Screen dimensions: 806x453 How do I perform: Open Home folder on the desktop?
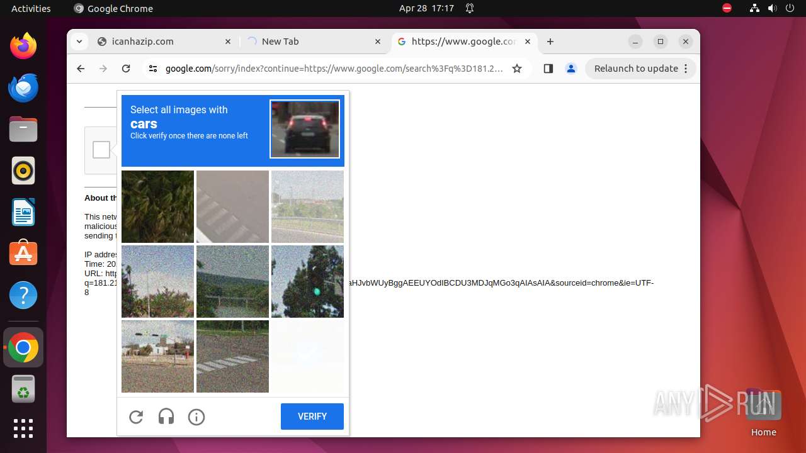(x=763, y=412)
